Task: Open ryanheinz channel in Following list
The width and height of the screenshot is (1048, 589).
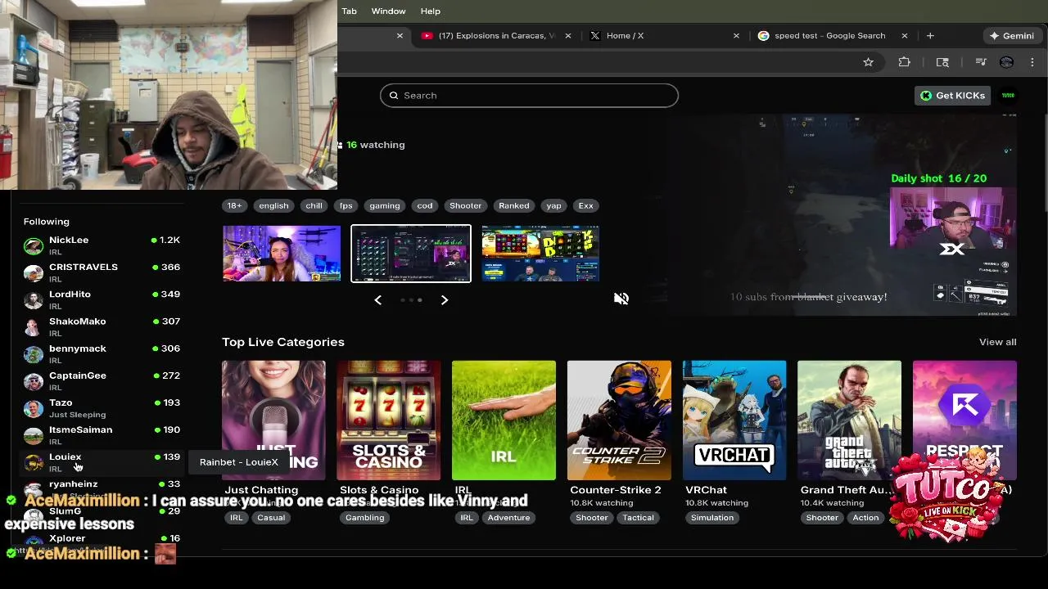Action: [x=102, y=489]
